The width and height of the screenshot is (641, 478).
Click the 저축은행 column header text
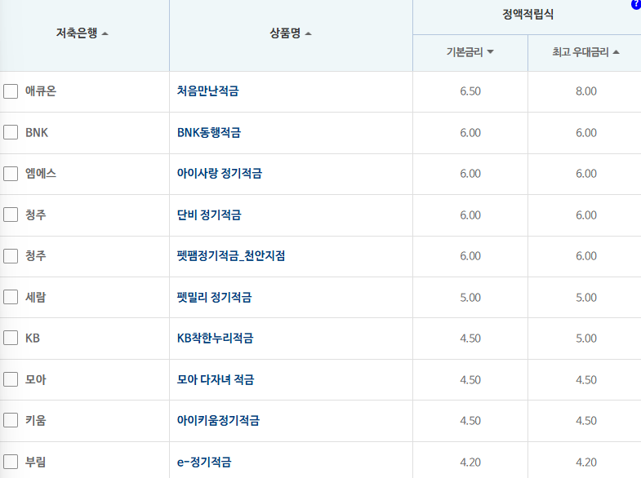click(x=77, y=33)
